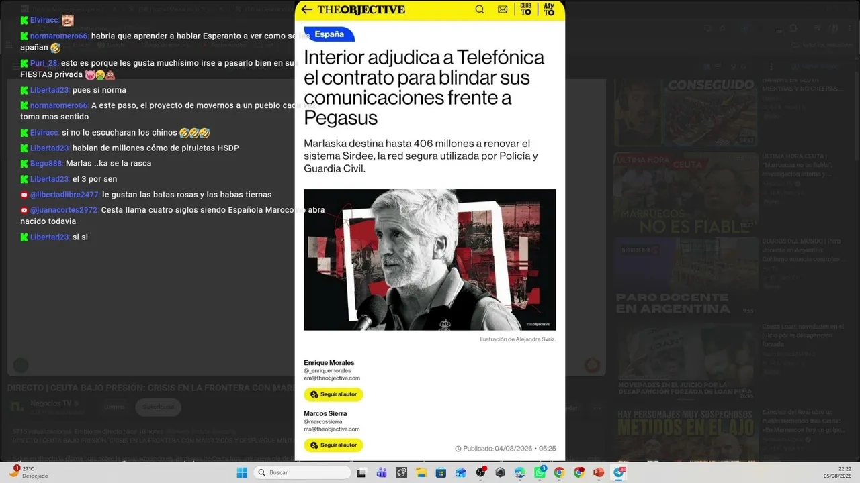Click the @juanacortes2972 chat username
The width and height of the screenshot is (860, 483).
pos(64,210)
